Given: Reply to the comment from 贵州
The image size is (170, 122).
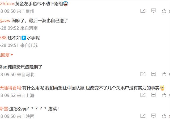Looking at the screenshot, I should click(x=154, y=11).
